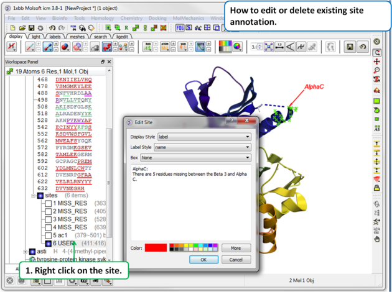Screen dimensions: 392x292
Task: Click the red Color swatch
Action: pyautogui.click(x=156, y=248)
